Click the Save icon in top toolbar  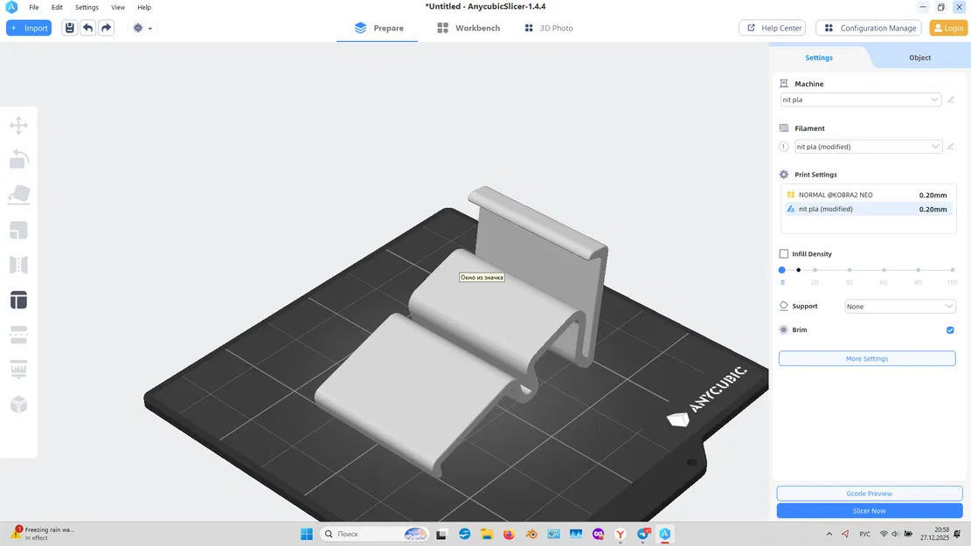(x=69, y=28)
